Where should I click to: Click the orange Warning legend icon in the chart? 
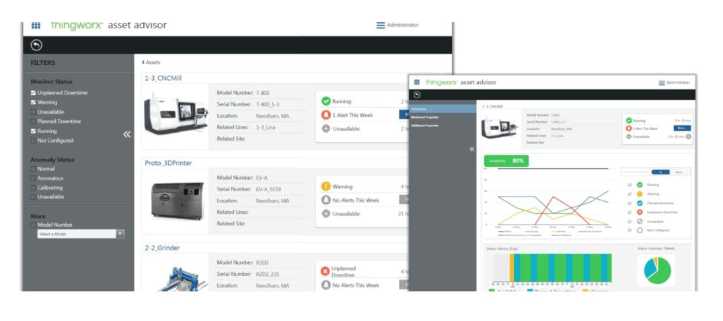tap(640, 194)
